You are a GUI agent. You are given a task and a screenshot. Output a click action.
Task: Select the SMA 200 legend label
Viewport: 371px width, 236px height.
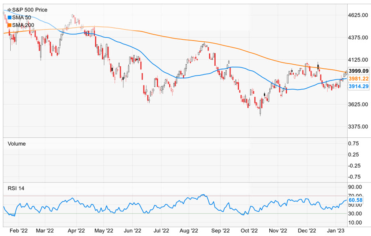23,25
